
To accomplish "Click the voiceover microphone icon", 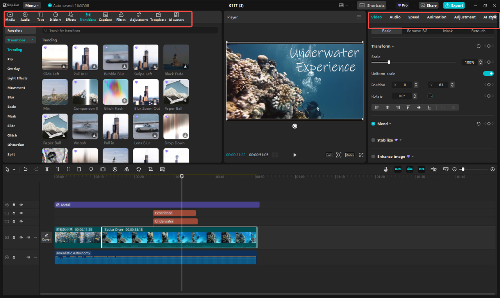I will click(386, 169).
